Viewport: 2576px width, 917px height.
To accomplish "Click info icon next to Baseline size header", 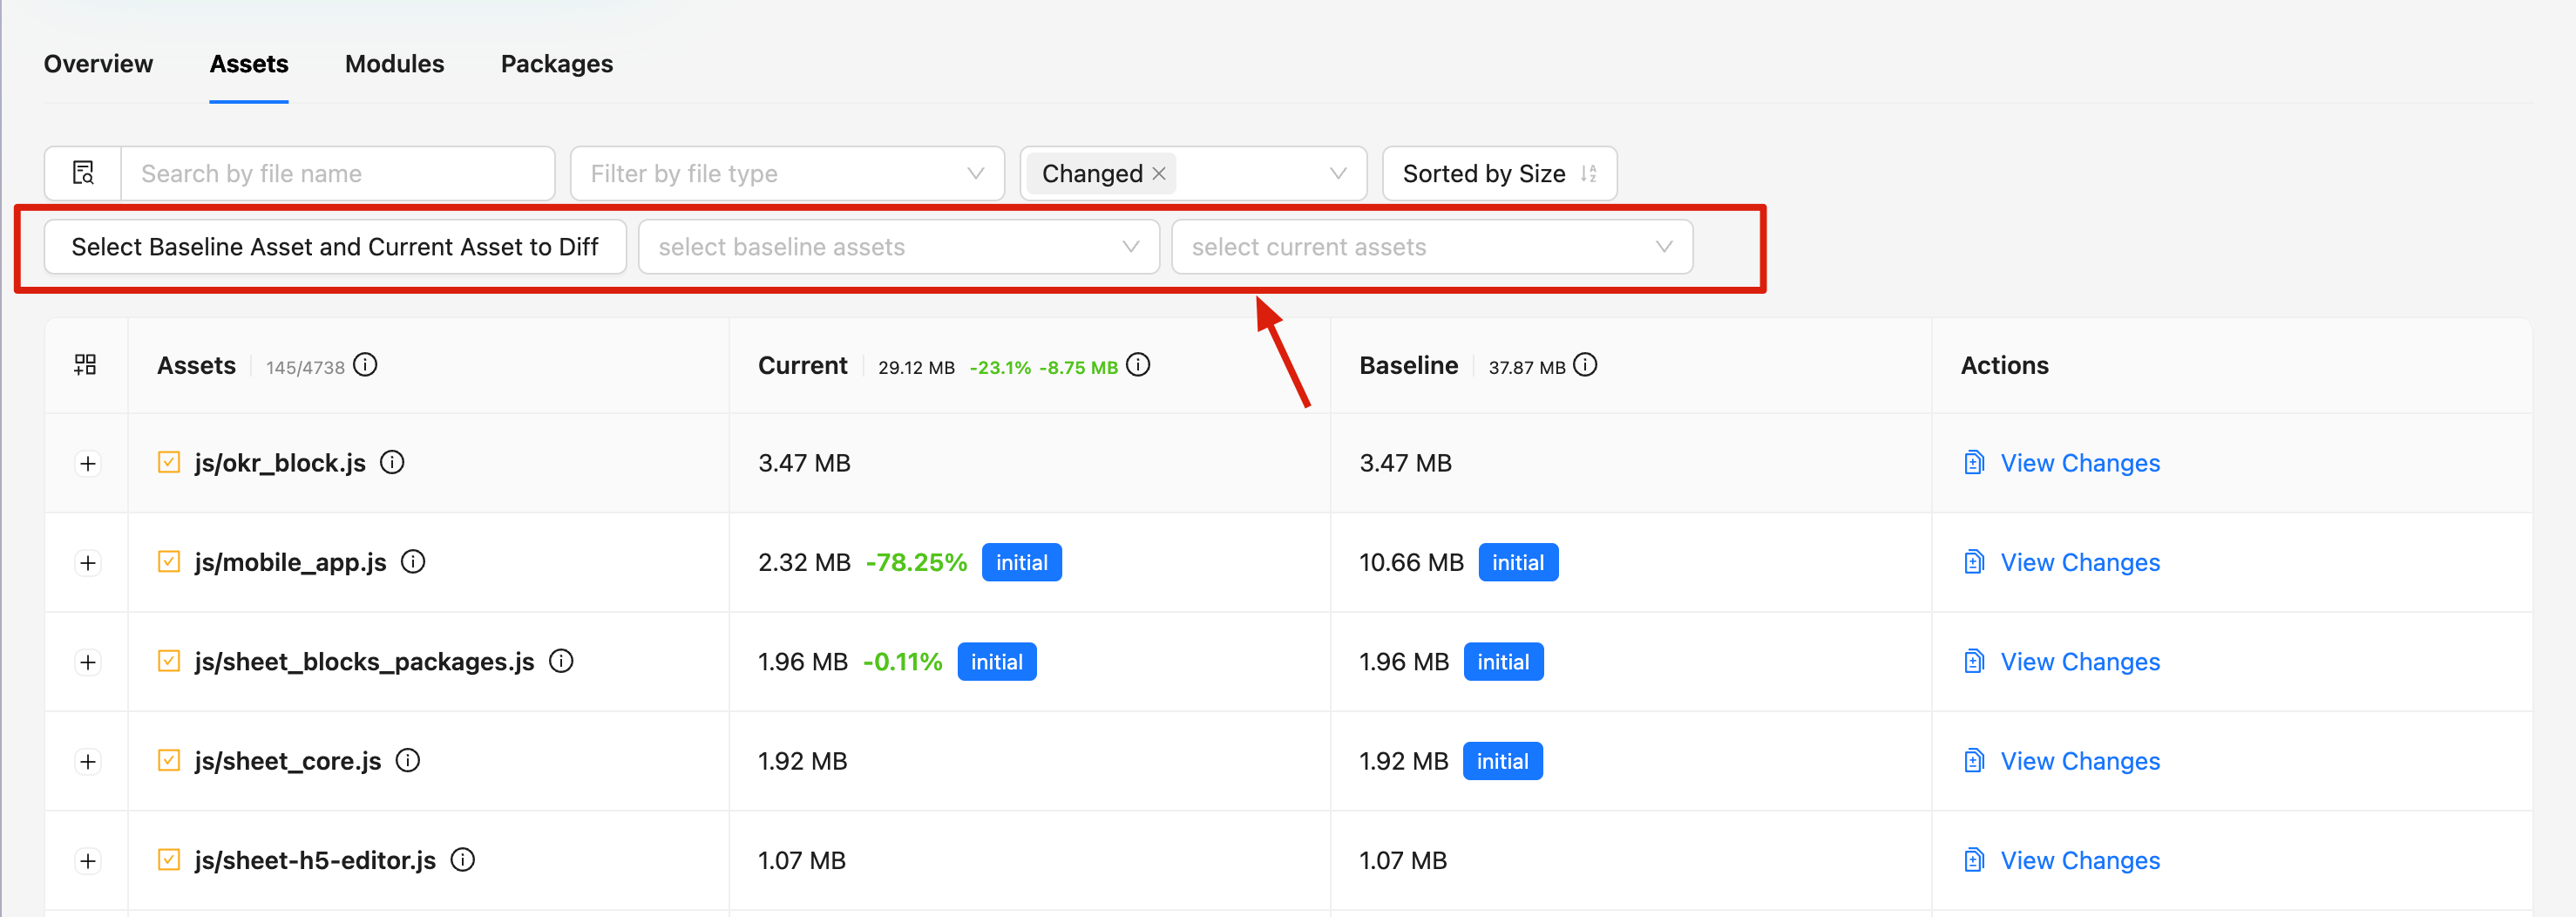I will point(1585,365).
